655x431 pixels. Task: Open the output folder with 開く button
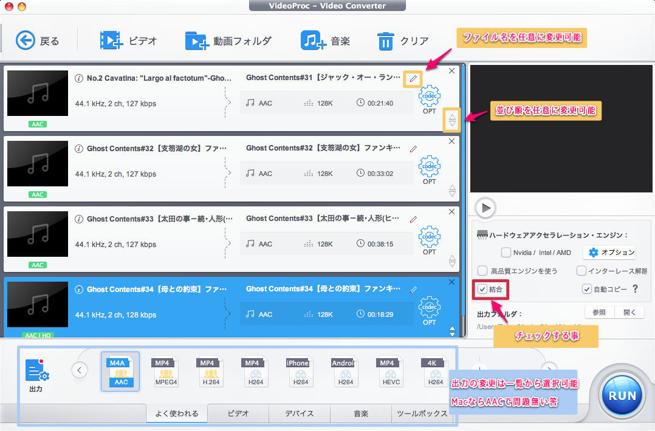(629, 312)
